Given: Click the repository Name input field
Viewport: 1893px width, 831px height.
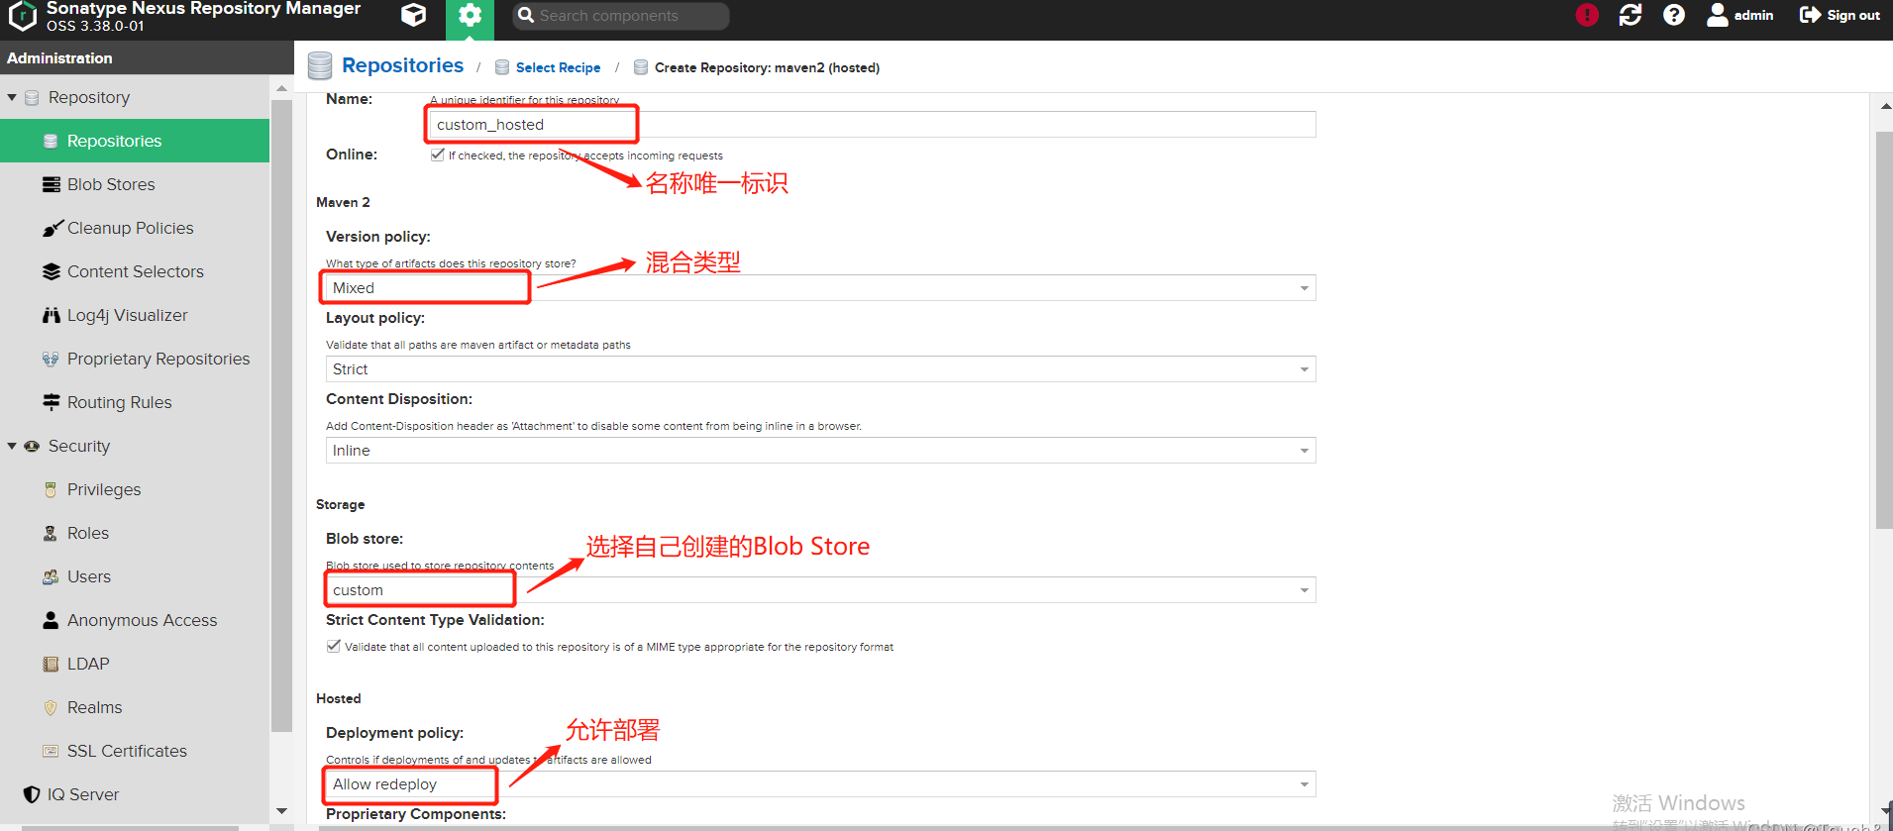Looking at the screenshot, I should pyautogui.click(x=872, y=125).
